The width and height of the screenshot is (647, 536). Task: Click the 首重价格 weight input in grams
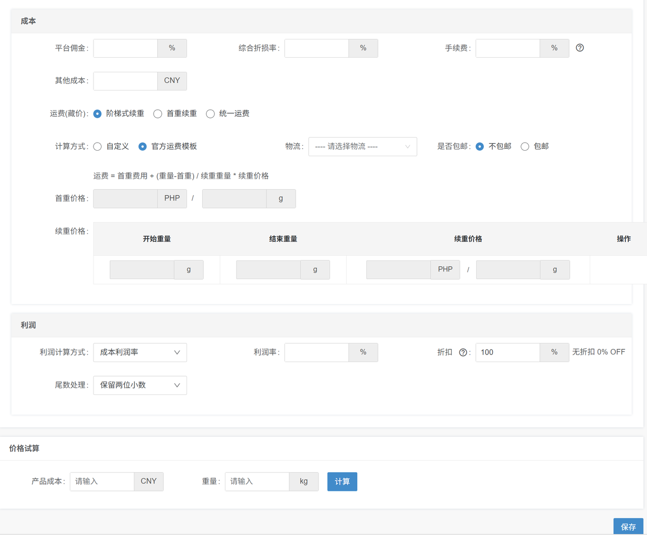234,199
